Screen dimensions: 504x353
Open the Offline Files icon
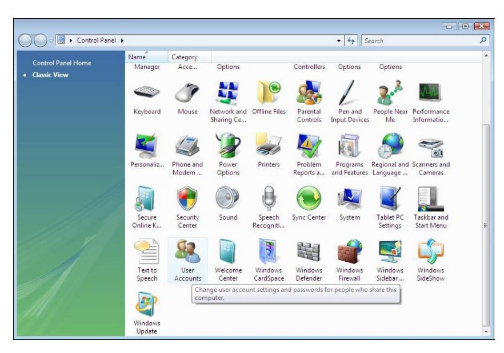point(269,98)
